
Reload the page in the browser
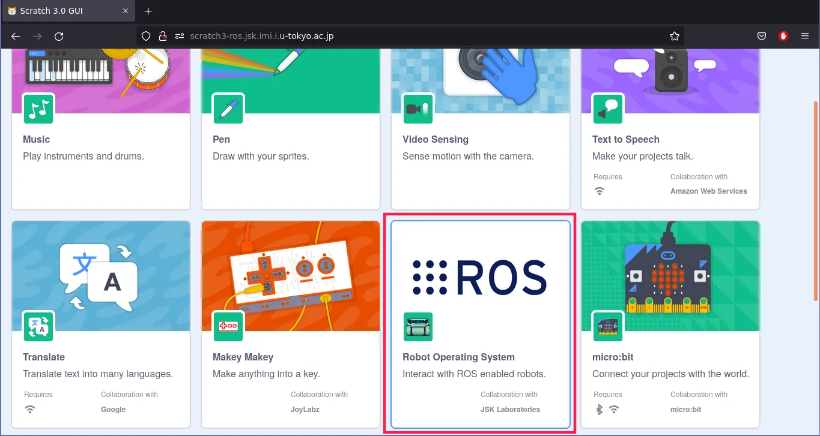click(59, 36)
